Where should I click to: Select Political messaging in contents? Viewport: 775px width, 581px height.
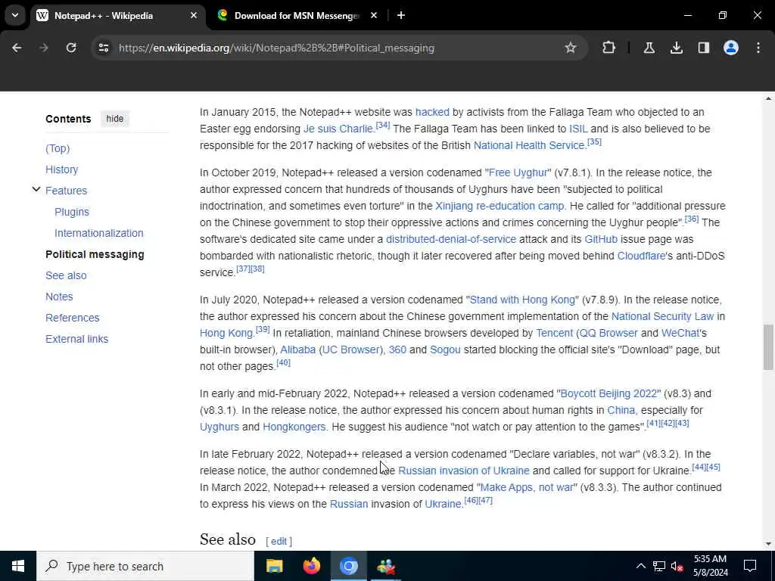tap(95, 254)
